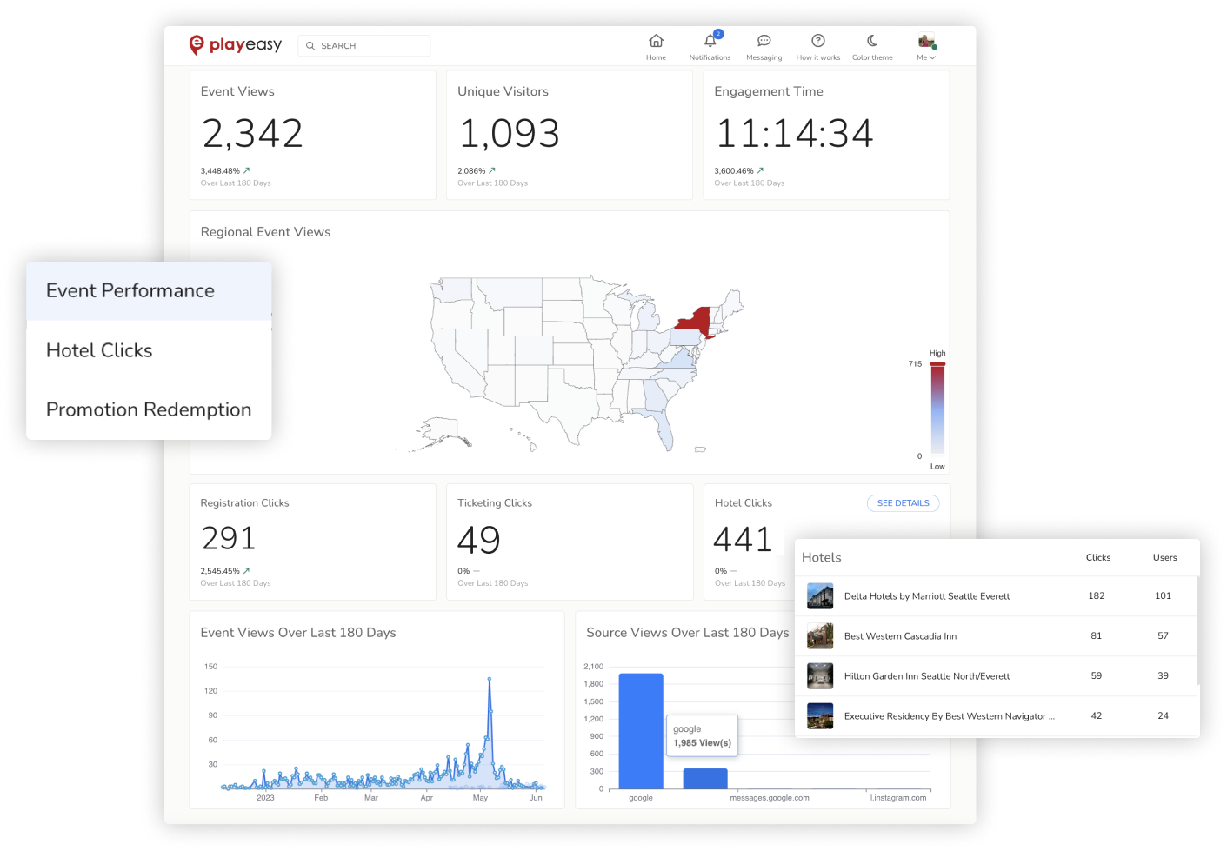Click the Clicks column header
Image resolution: width=1227 pixels, height=851 pixels.
[1098, 558]
